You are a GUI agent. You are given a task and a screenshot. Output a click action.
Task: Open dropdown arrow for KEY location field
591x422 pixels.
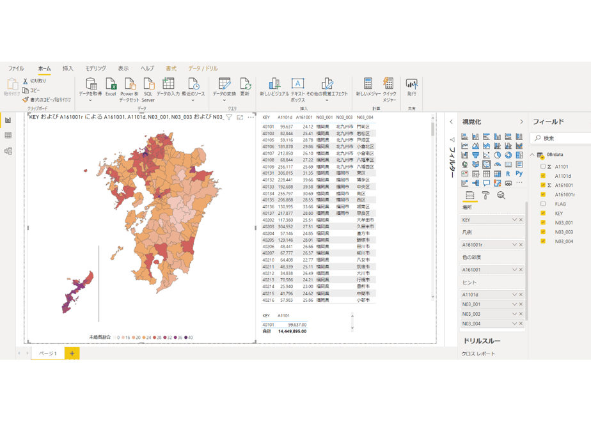point(514,220)
